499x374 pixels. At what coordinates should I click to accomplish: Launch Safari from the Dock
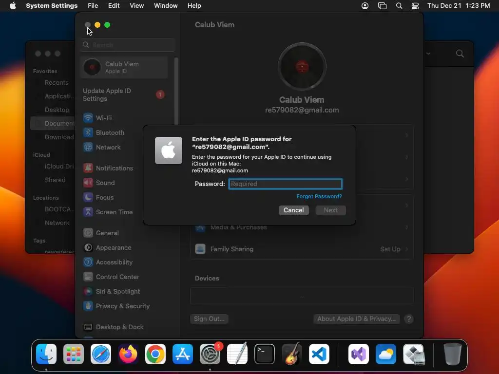[101, 354]
